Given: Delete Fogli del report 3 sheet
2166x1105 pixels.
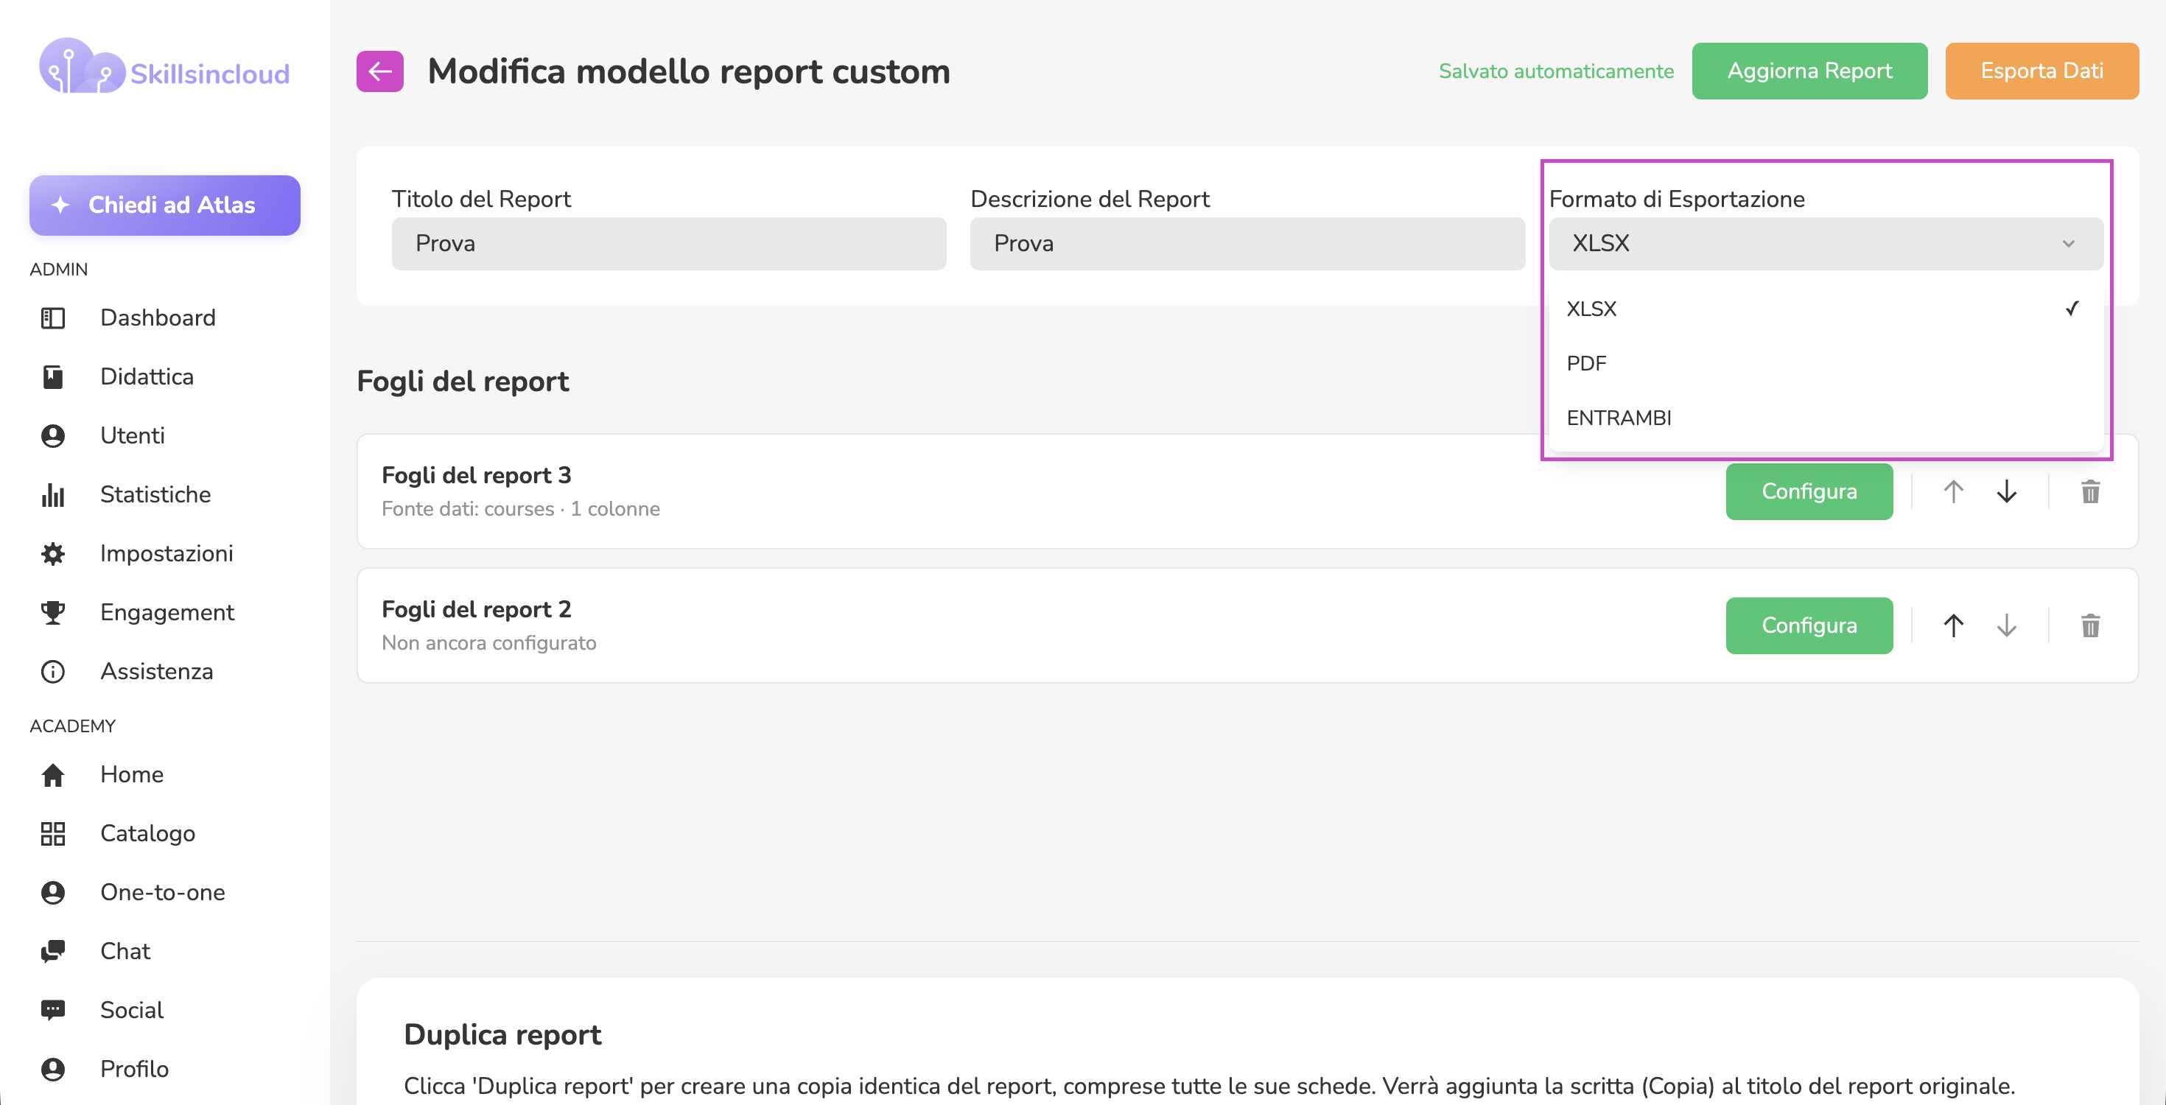Looking at the screenshot, I should pyautogui.click(x=2090, y=491).
